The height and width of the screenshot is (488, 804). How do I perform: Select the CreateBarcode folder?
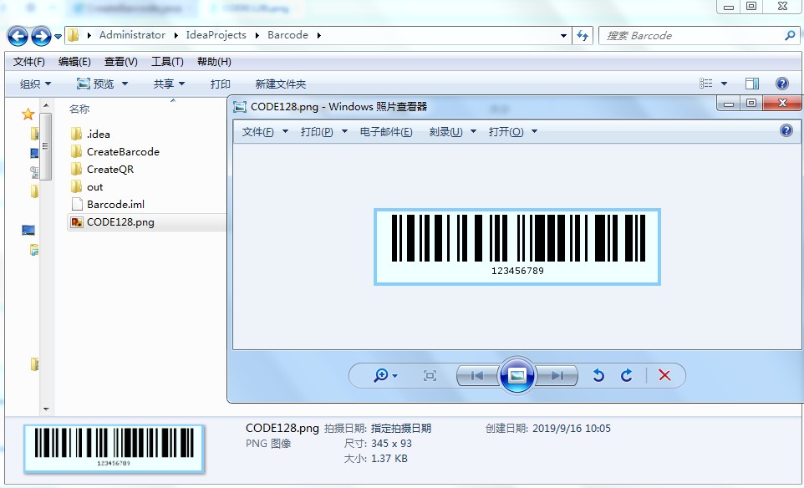115,152
